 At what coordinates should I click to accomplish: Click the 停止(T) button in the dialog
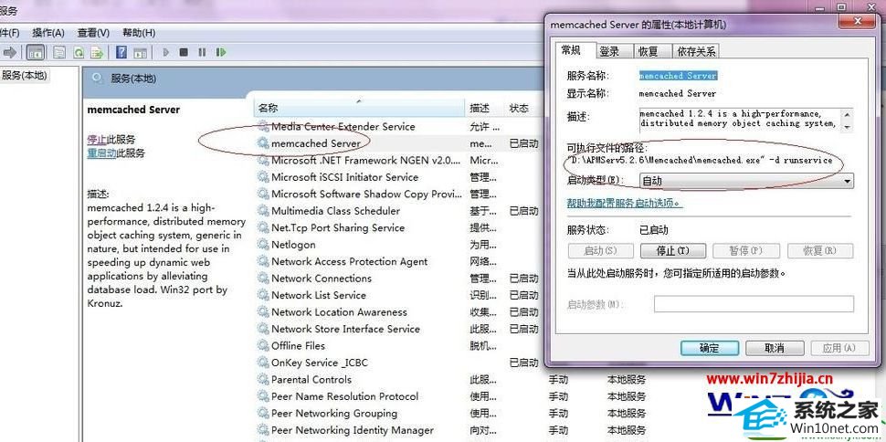pyautogui.click(x=673, y=250)
